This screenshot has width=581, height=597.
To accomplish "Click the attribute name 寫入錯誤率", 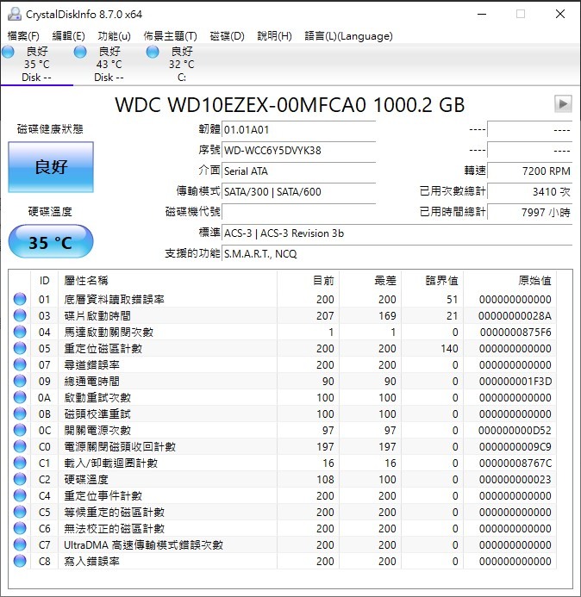I will (92, 561).
